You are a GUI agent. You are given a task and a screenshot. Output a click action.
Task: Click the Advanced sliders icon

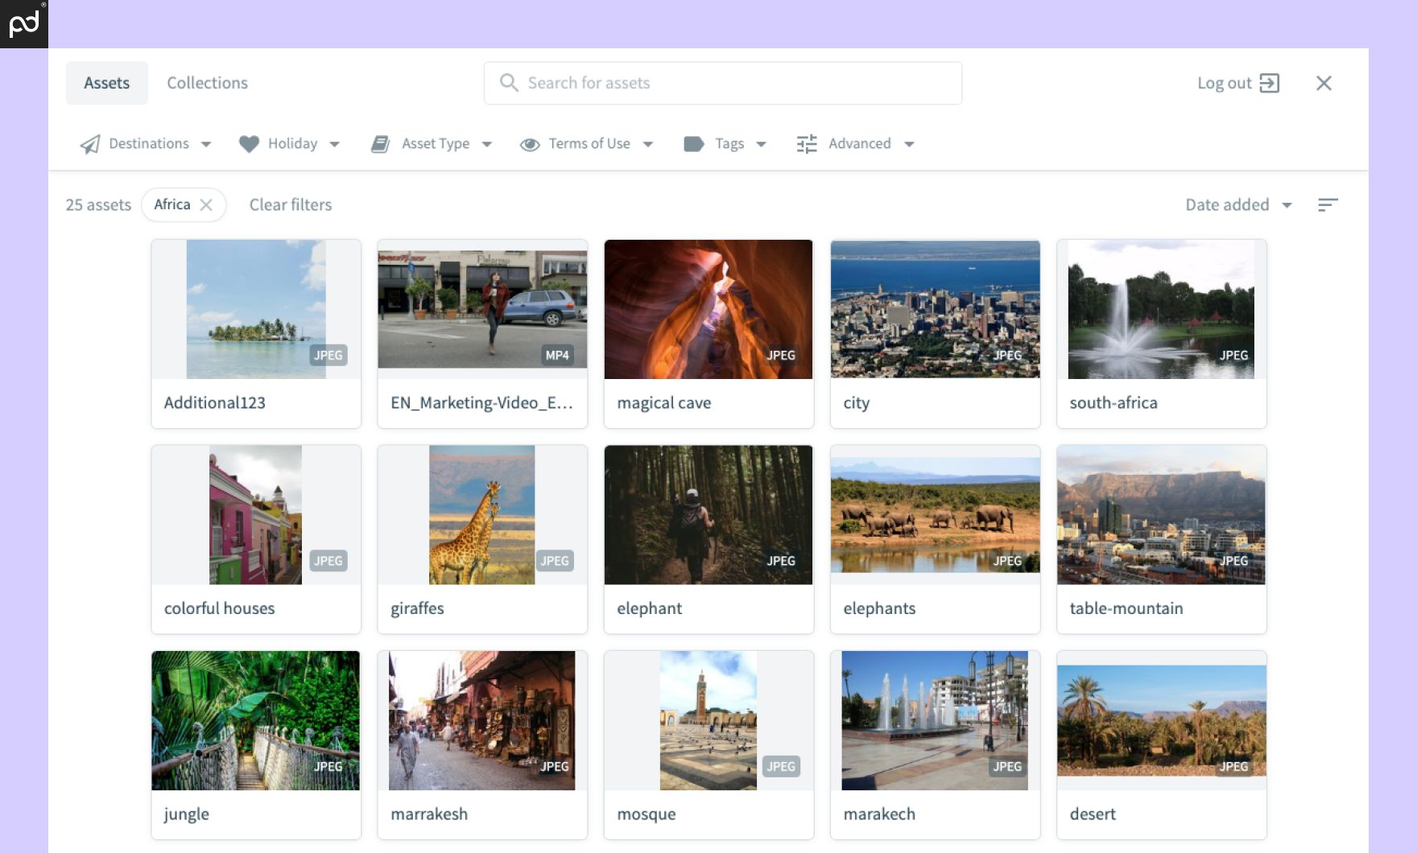807,144
